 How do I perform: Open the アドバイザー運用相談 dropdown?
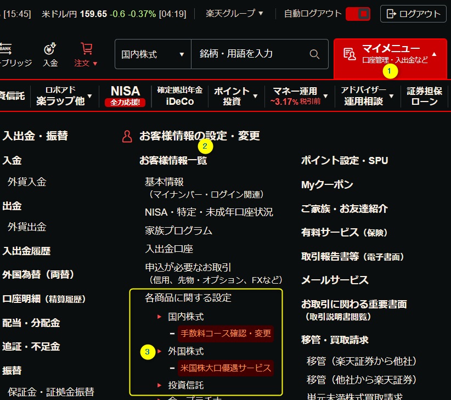pyautogui.click(x=367, y=96)
